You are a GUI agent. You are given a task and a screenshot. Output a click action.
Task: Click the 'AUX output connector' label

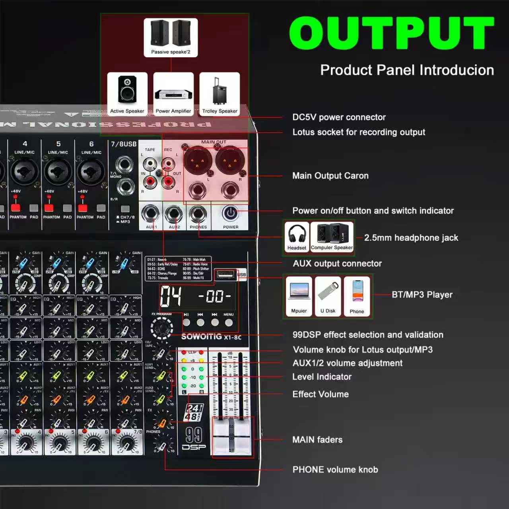point(337,264)
